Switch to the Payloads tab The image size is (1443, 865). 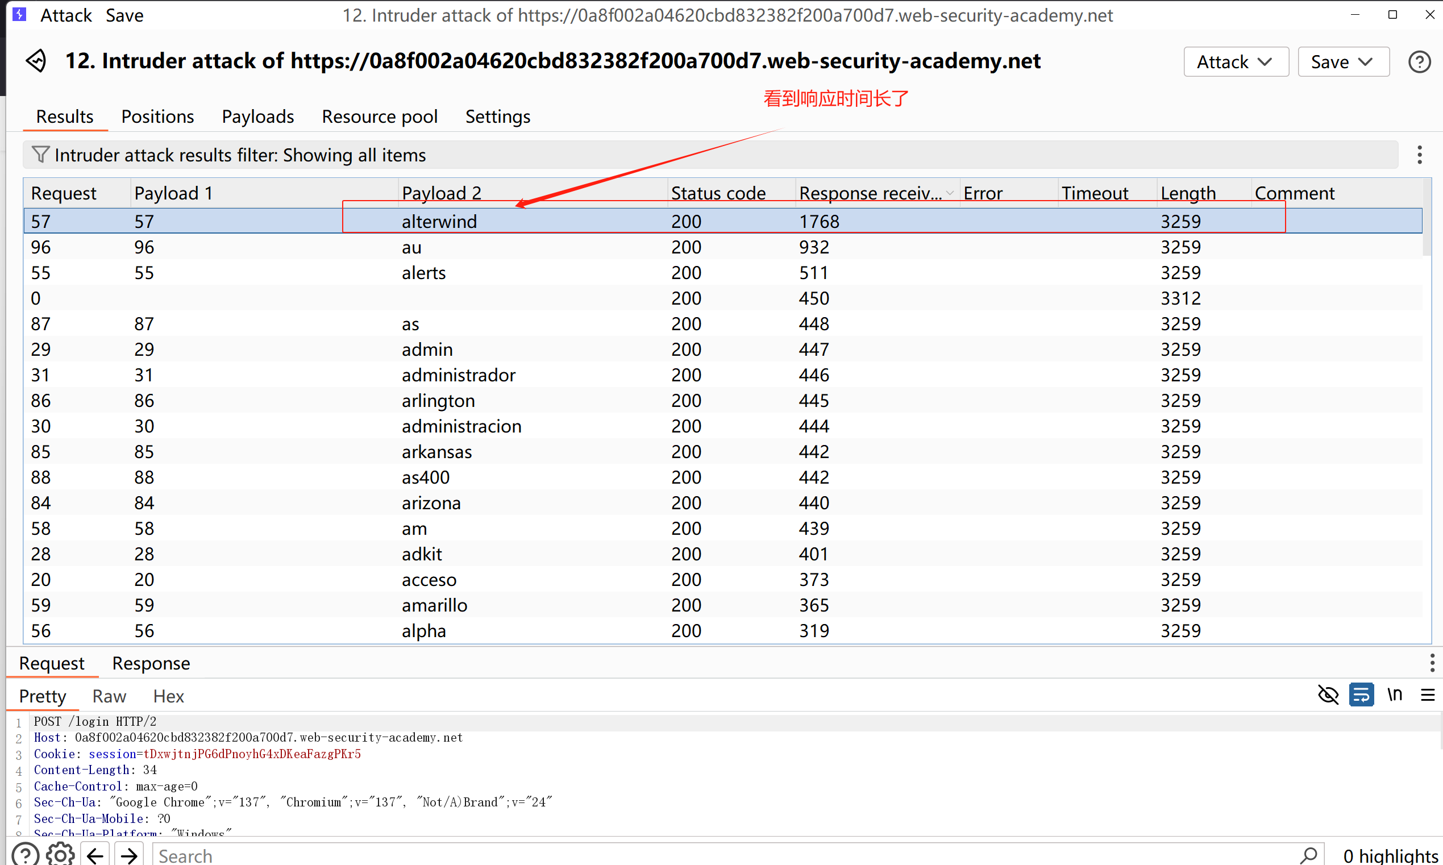tap(257, 117)
